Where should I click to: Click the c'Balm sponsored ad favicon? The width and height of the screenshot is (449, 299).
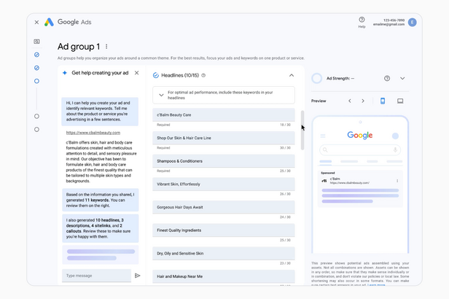[x=324, y=181]
